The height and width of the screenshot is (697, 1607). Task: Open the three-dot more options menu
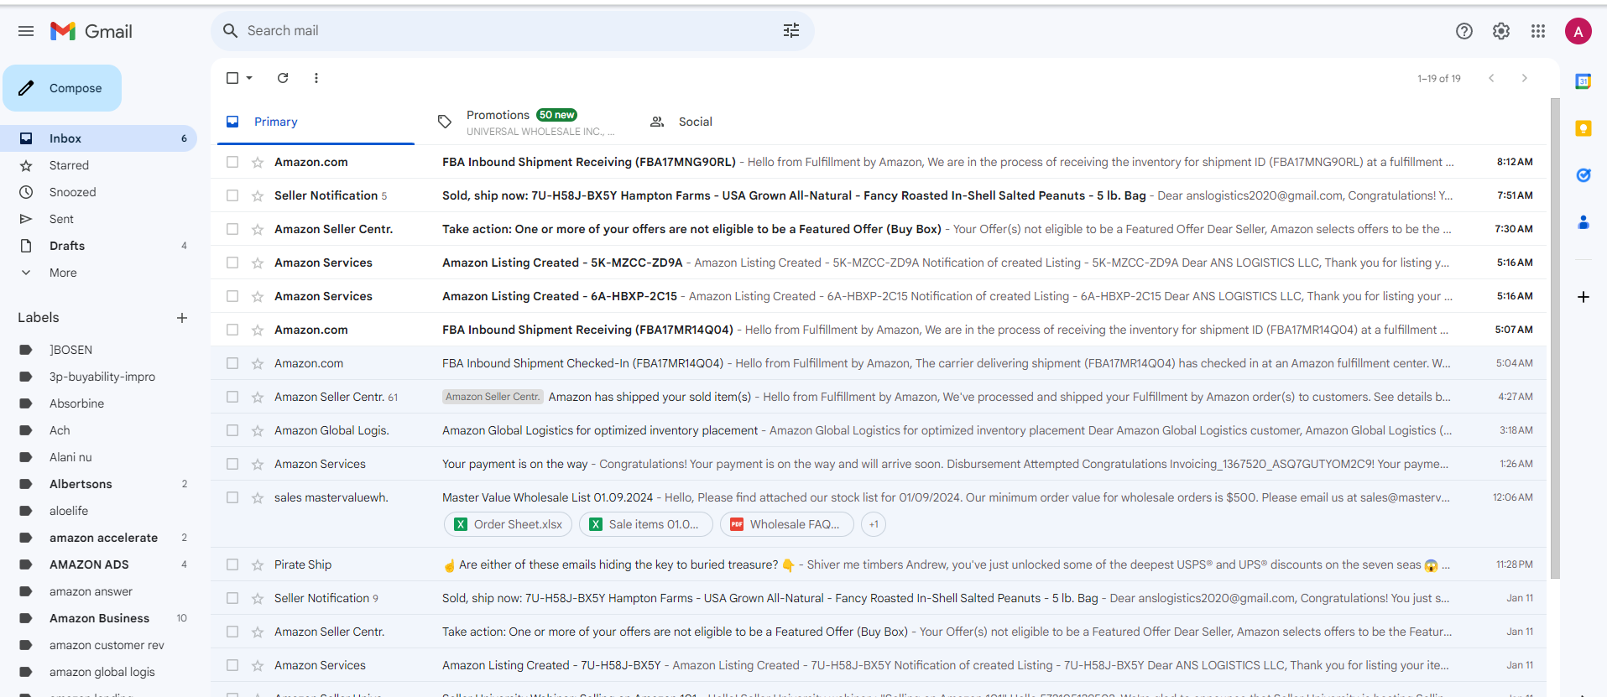click(x=316, y=78)
